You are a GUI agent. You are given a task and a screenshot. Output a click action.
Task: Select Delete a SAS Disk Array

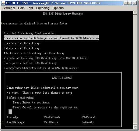(22, 48)
